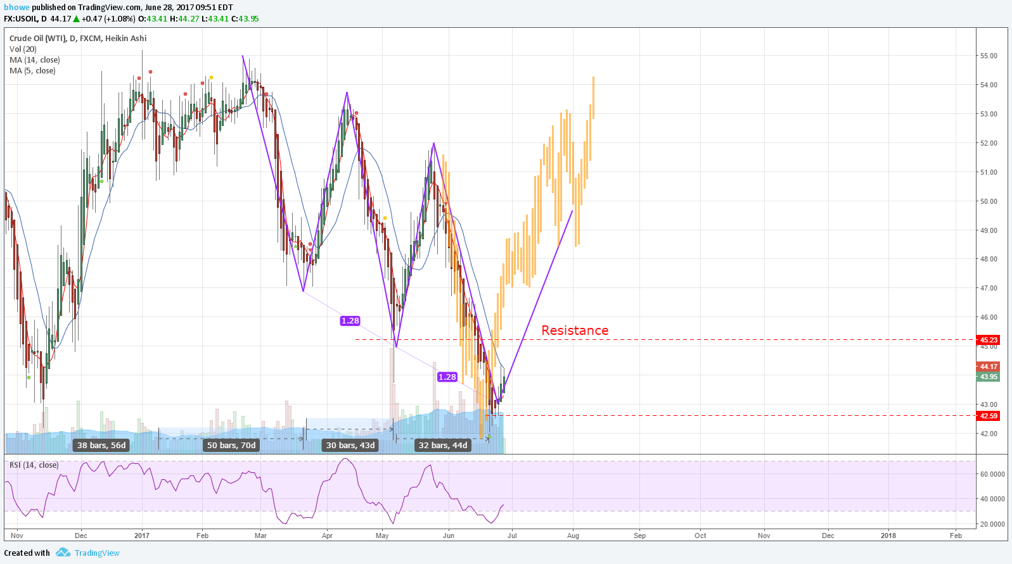Click the Mar label on the time axis
Screen dimensions: 1012x564
click(260, 536)
